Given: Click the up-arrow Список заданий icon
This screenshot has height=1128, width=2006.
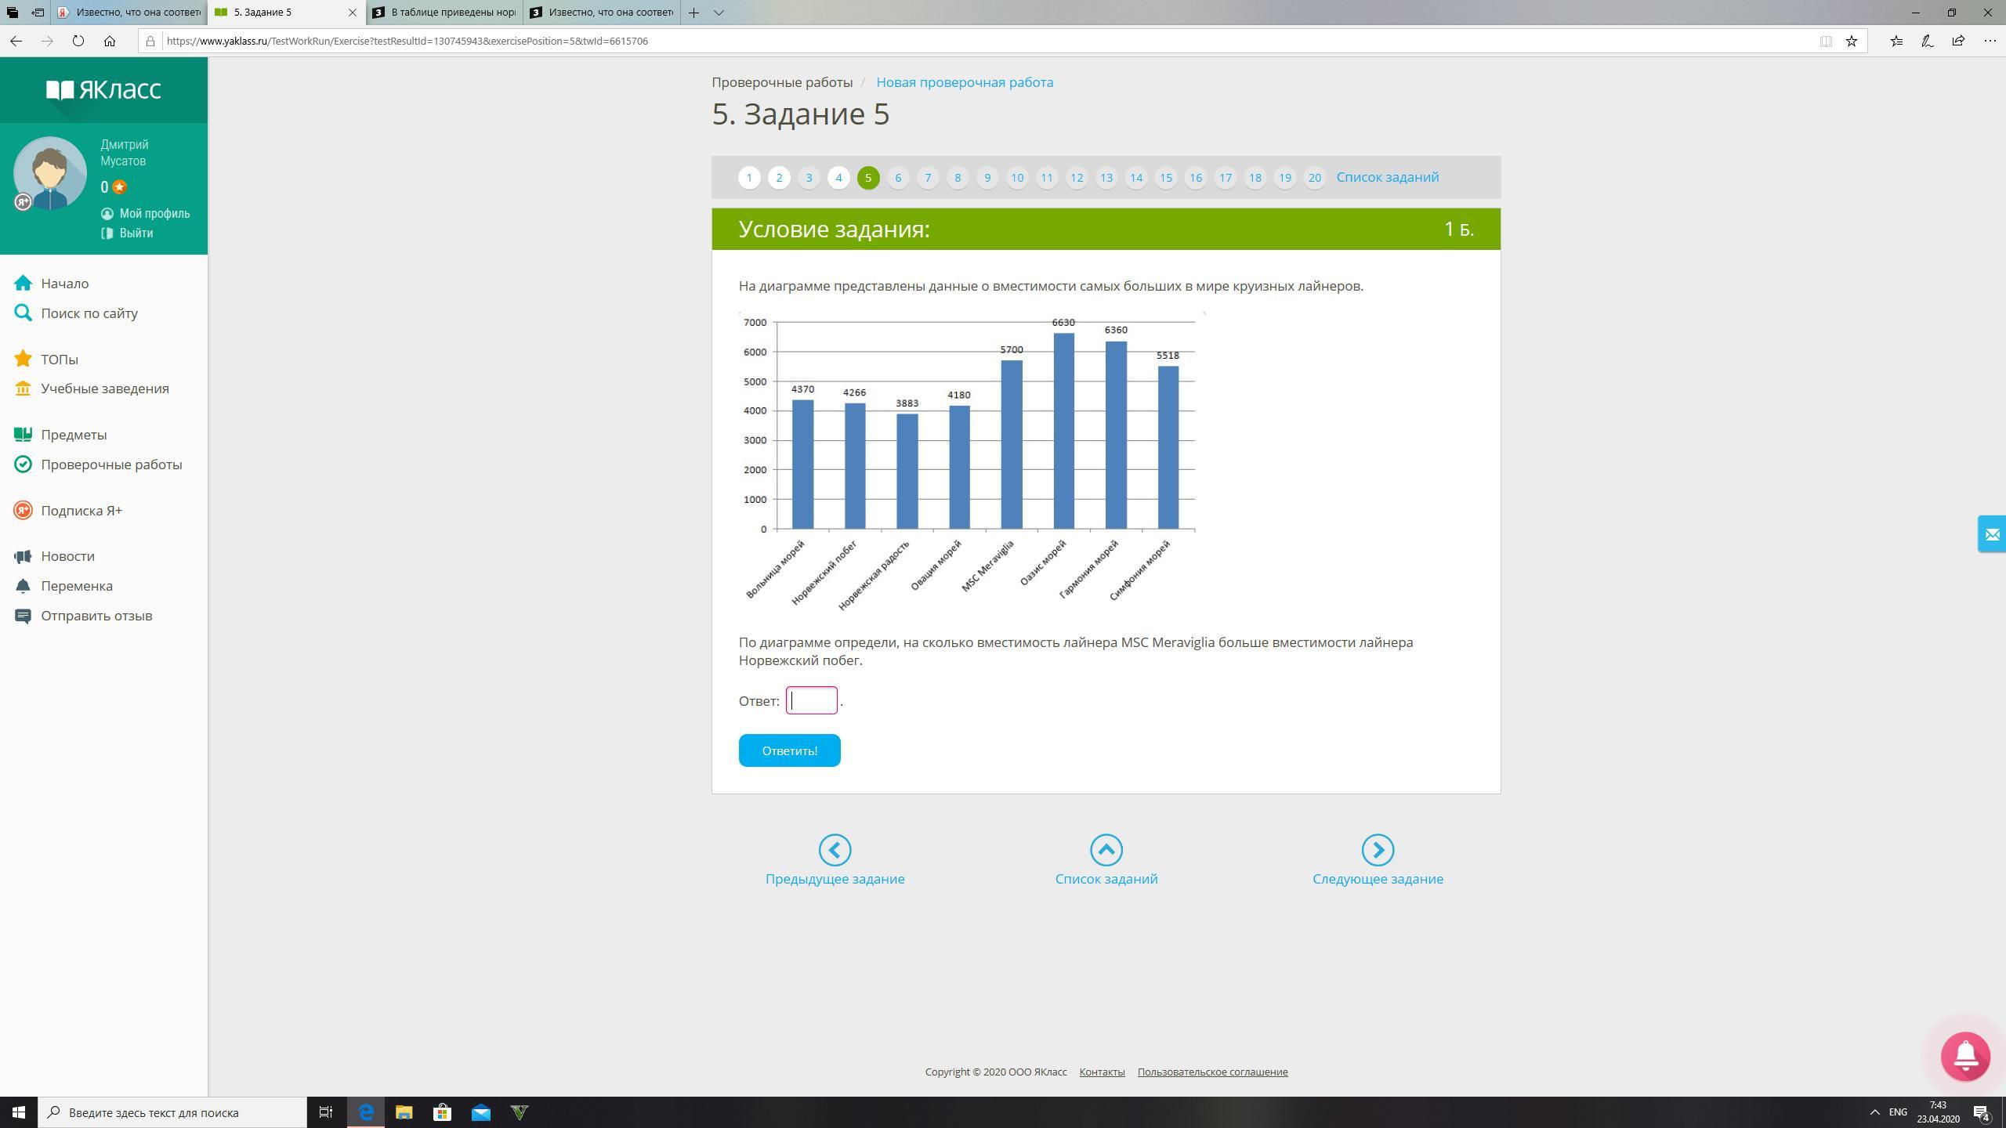Looking at the screenshot, I should 1106,850.
